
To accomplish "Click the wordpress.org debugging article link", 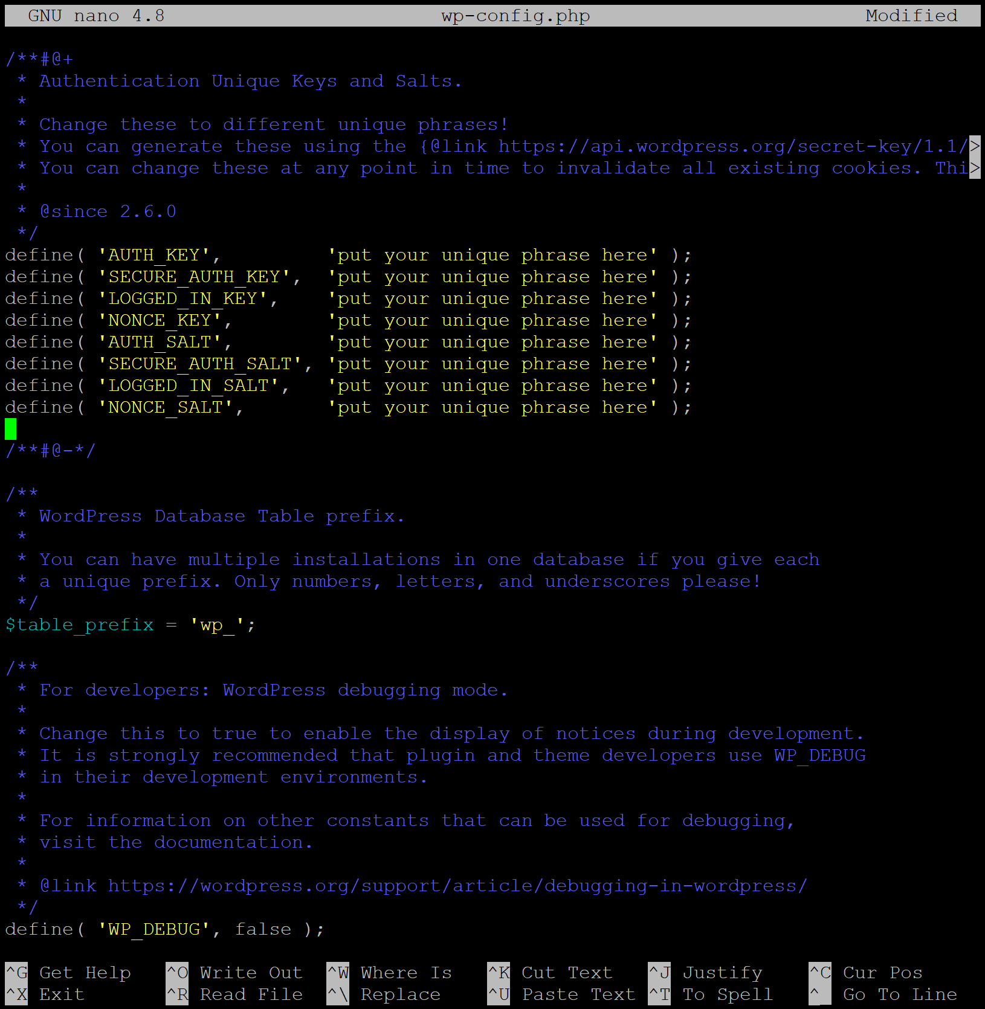I will coord(457,886).
